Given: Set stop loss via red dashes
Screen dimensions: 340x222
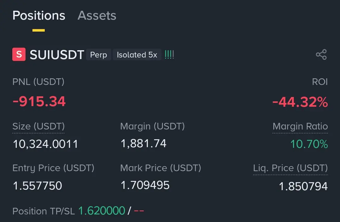Looking at the screenshot, I should click(x=139, y=211).
